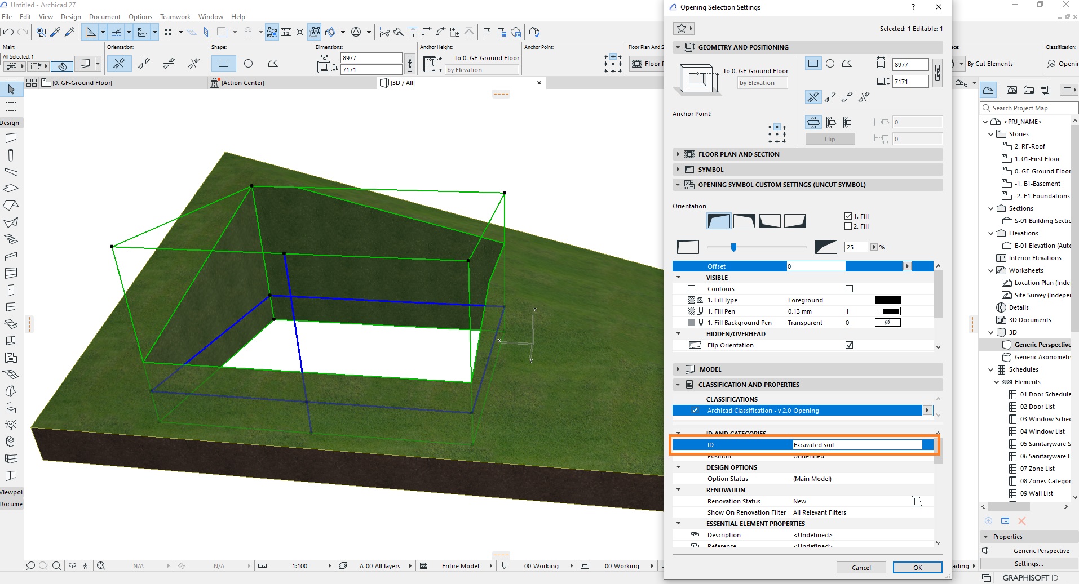Open the Design menu
The height and width of the screenshot is (584, 1079).
coord(71,17)
